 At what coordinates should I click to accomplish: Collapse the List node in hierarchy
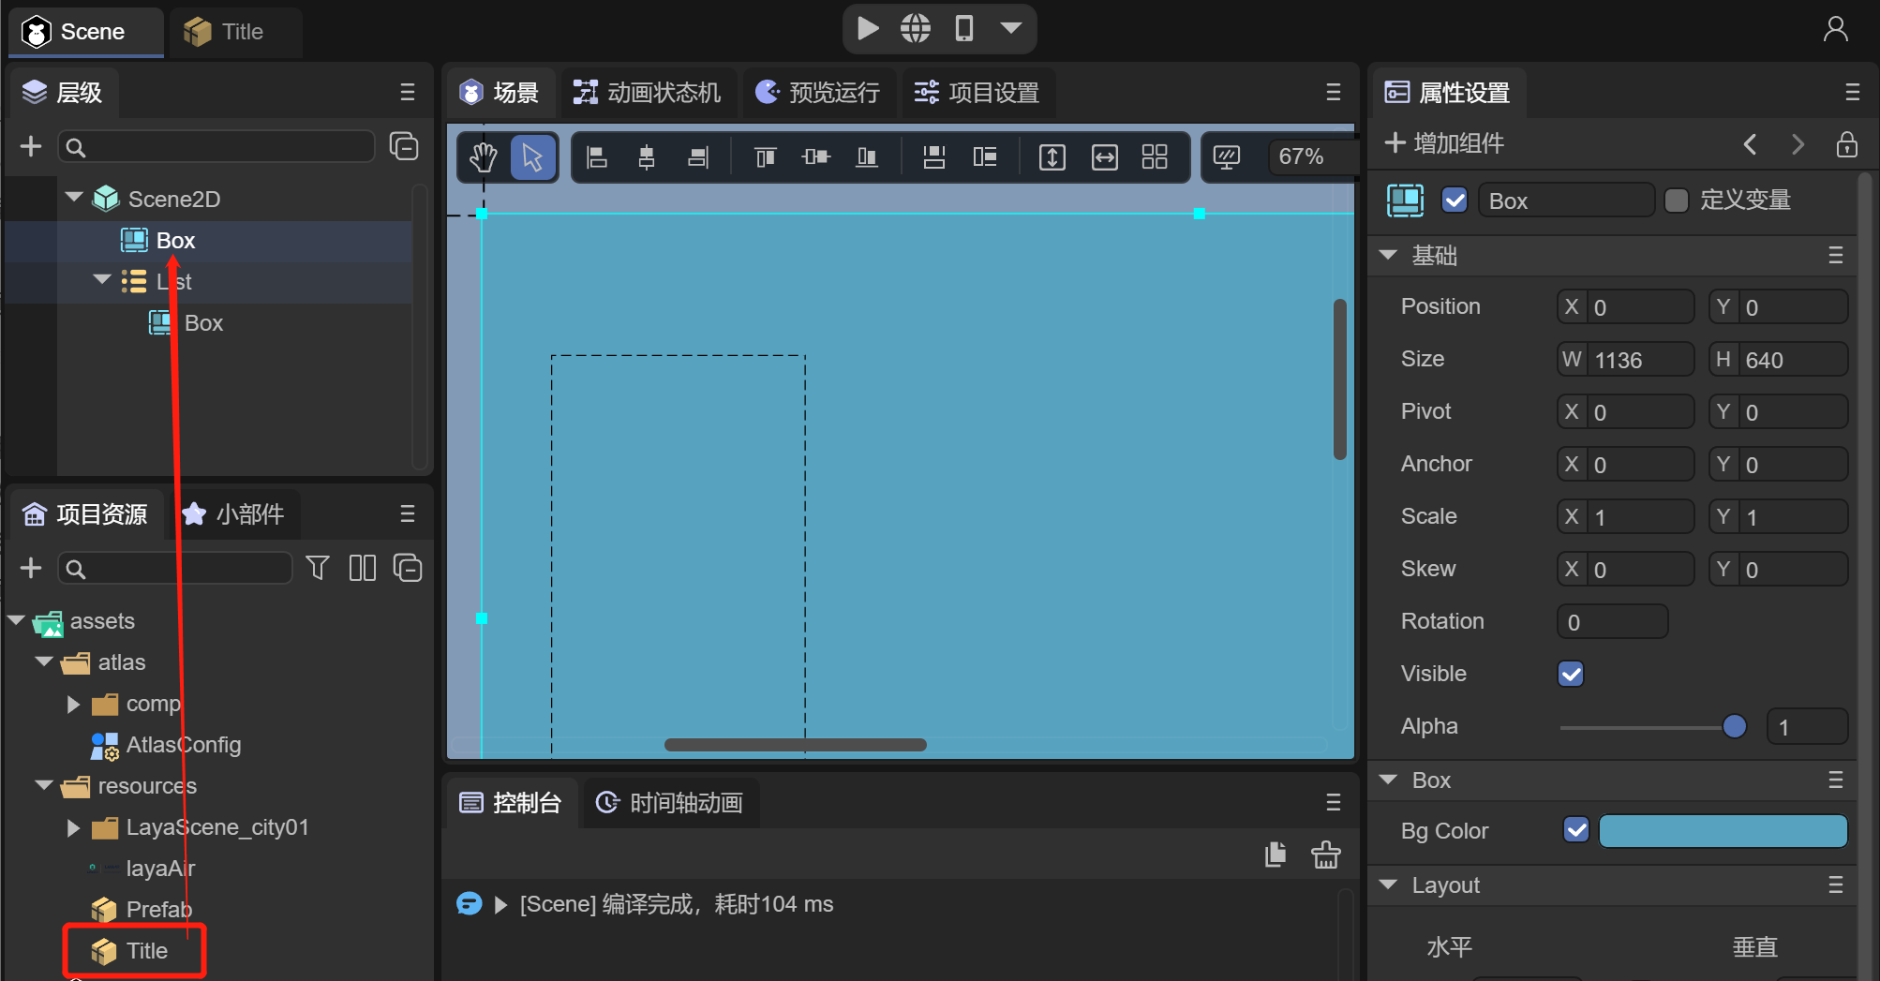pos(102,281)
